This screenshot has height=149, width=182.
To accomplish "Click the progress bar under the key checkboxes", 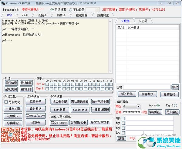I will coord(74,92).
